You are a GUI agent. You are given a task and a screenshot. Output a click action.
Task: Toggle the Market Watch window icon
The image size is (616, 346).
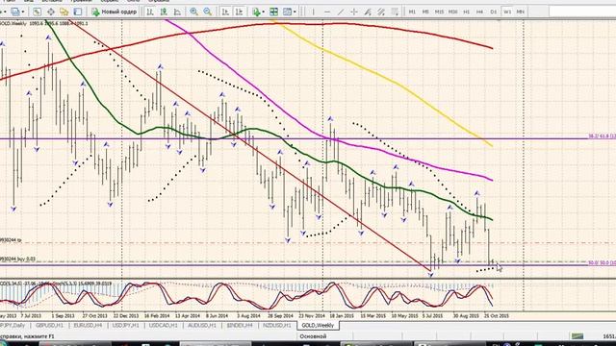[37, 12]
